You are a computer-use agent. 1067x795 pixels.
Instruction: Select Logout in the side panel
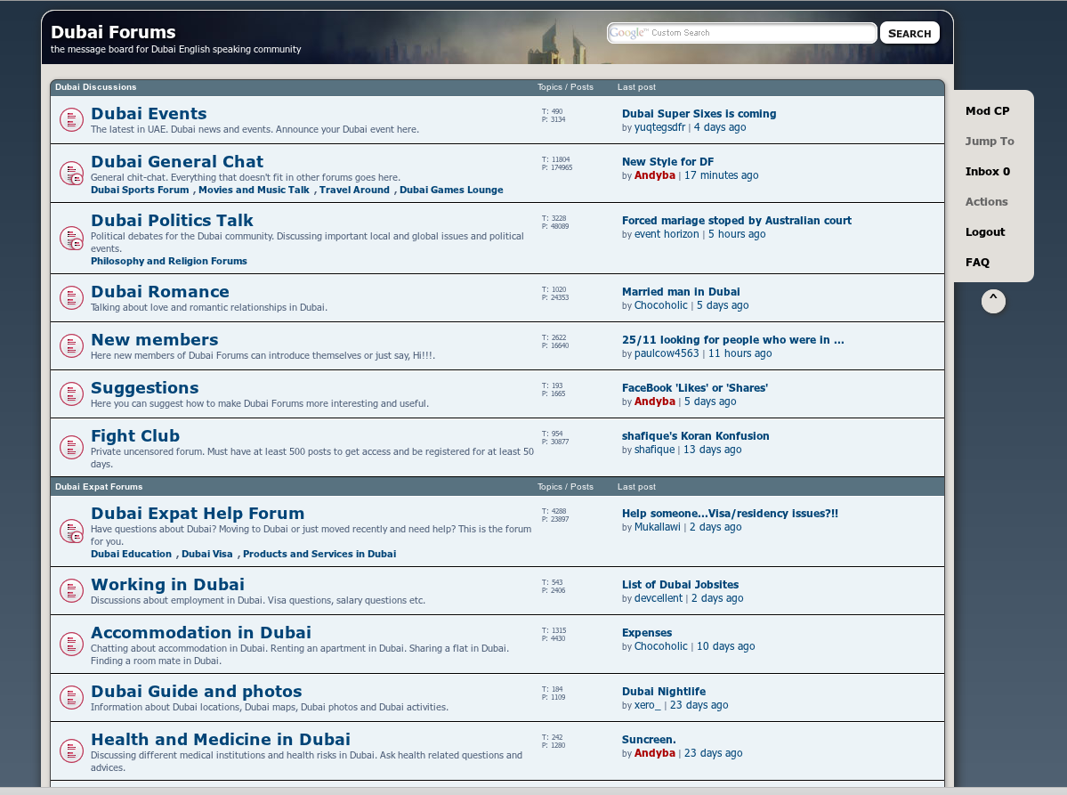[984, 232]
